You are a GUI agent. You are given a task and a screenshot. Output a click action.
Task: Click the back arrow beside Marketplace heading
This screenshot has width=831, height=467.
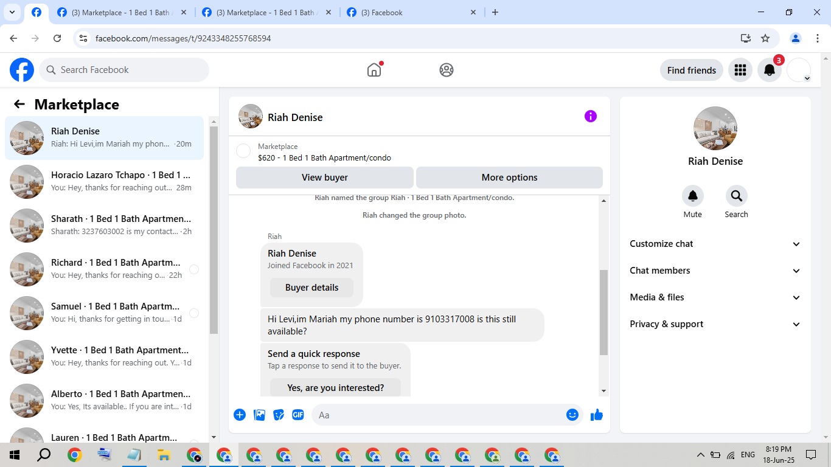19,104
